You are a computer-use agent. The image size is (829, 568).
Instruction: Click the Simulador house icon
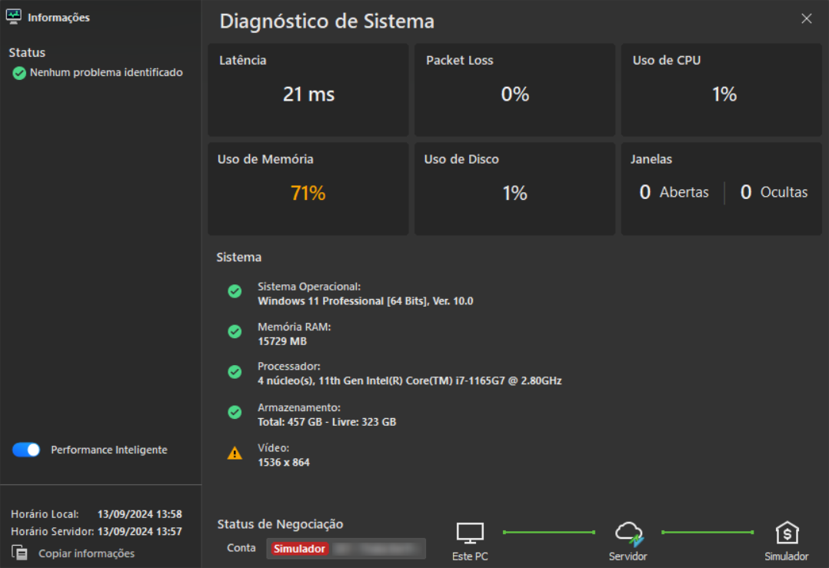pyautogui.click(x=787, y=533)
